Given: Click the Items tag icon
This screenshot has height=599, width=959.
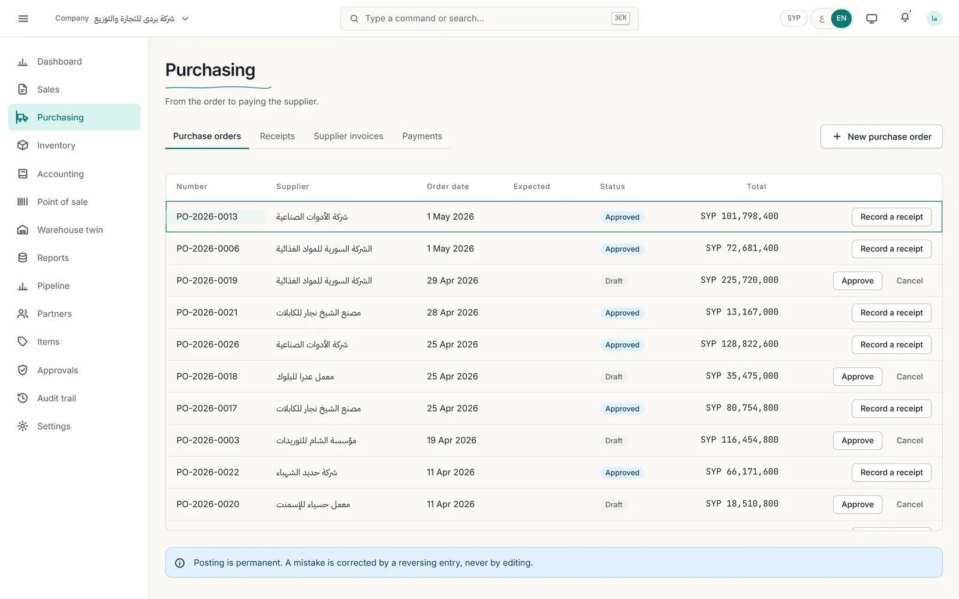Looking at the screenshot, I should 23,341.
